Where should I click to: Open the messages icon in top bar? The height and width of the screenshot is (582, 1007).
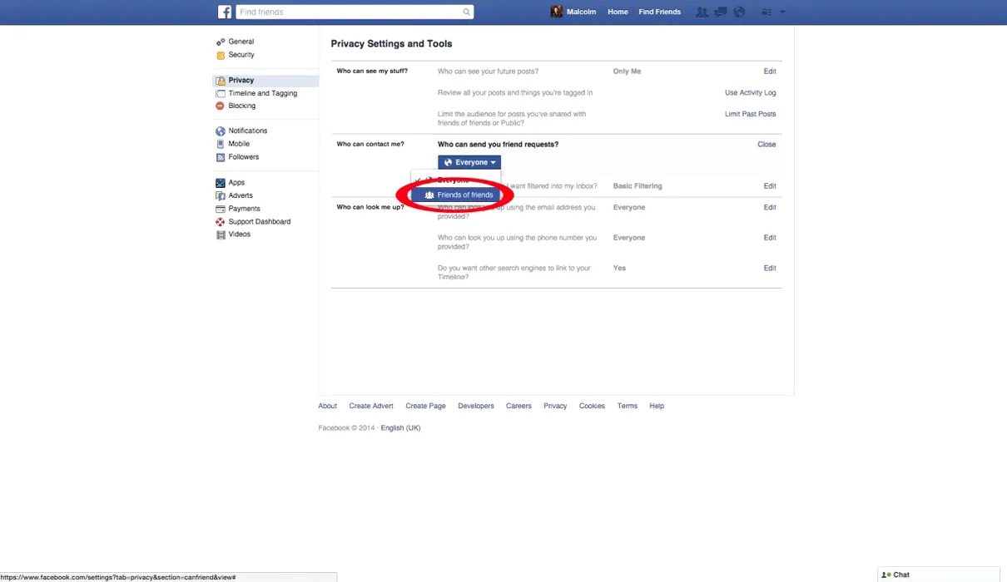pyautogui.click(x=721, y=12)
